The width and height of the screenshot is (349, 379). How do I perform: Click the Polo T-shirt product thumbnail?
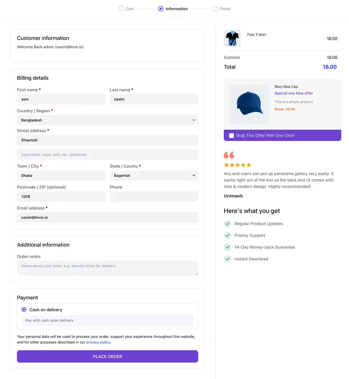click(232, 38)
